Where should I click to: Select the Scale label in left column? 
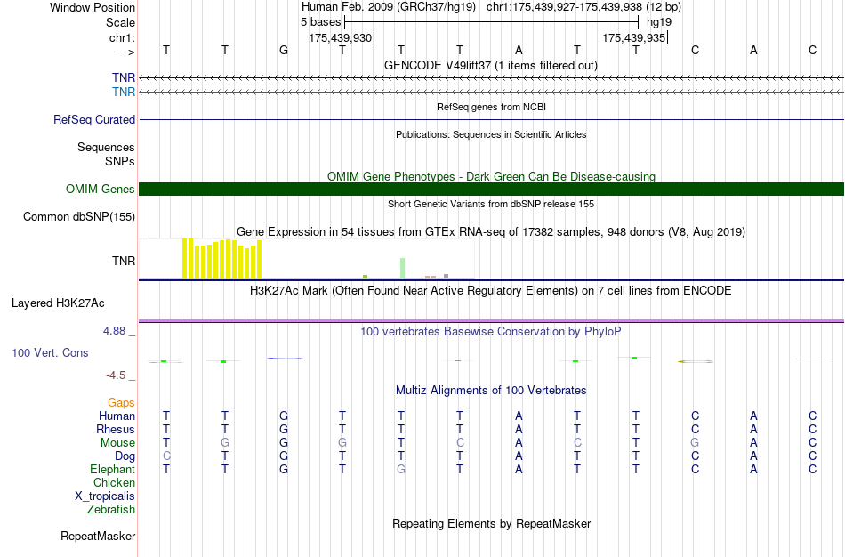click(x=120, y=22)
